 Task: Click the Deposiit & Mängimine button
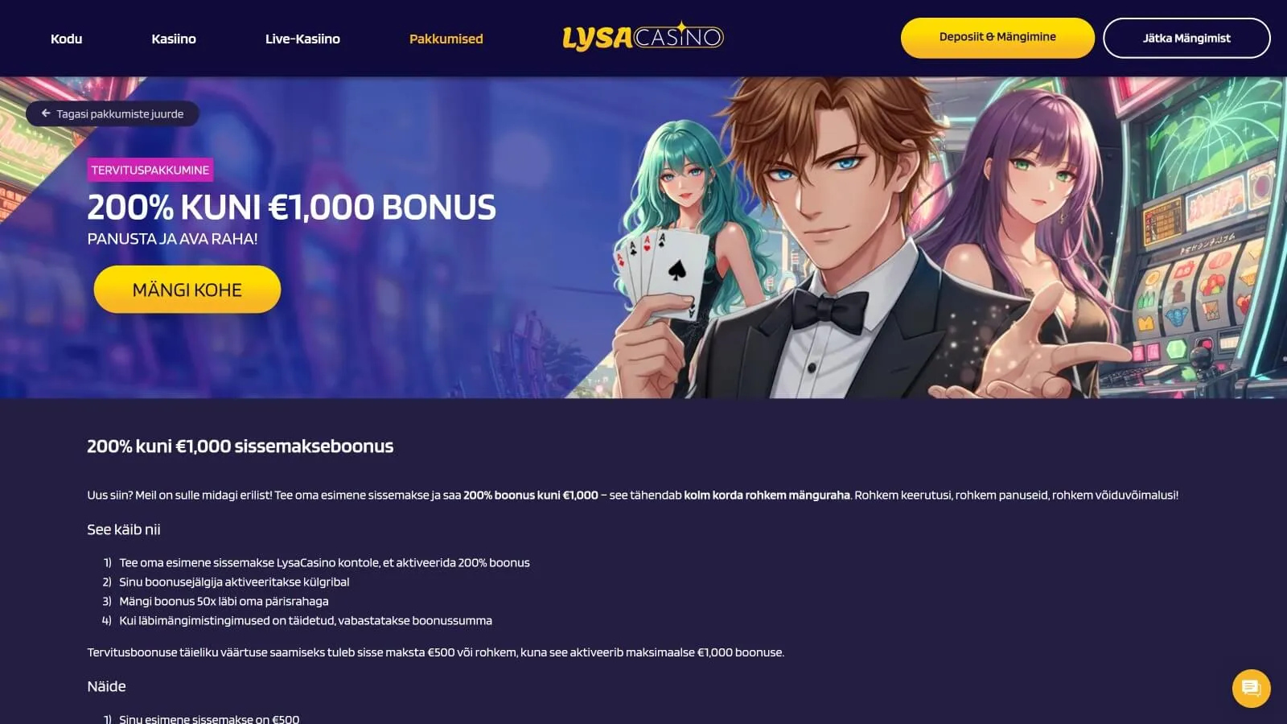[x=997, y=38]
